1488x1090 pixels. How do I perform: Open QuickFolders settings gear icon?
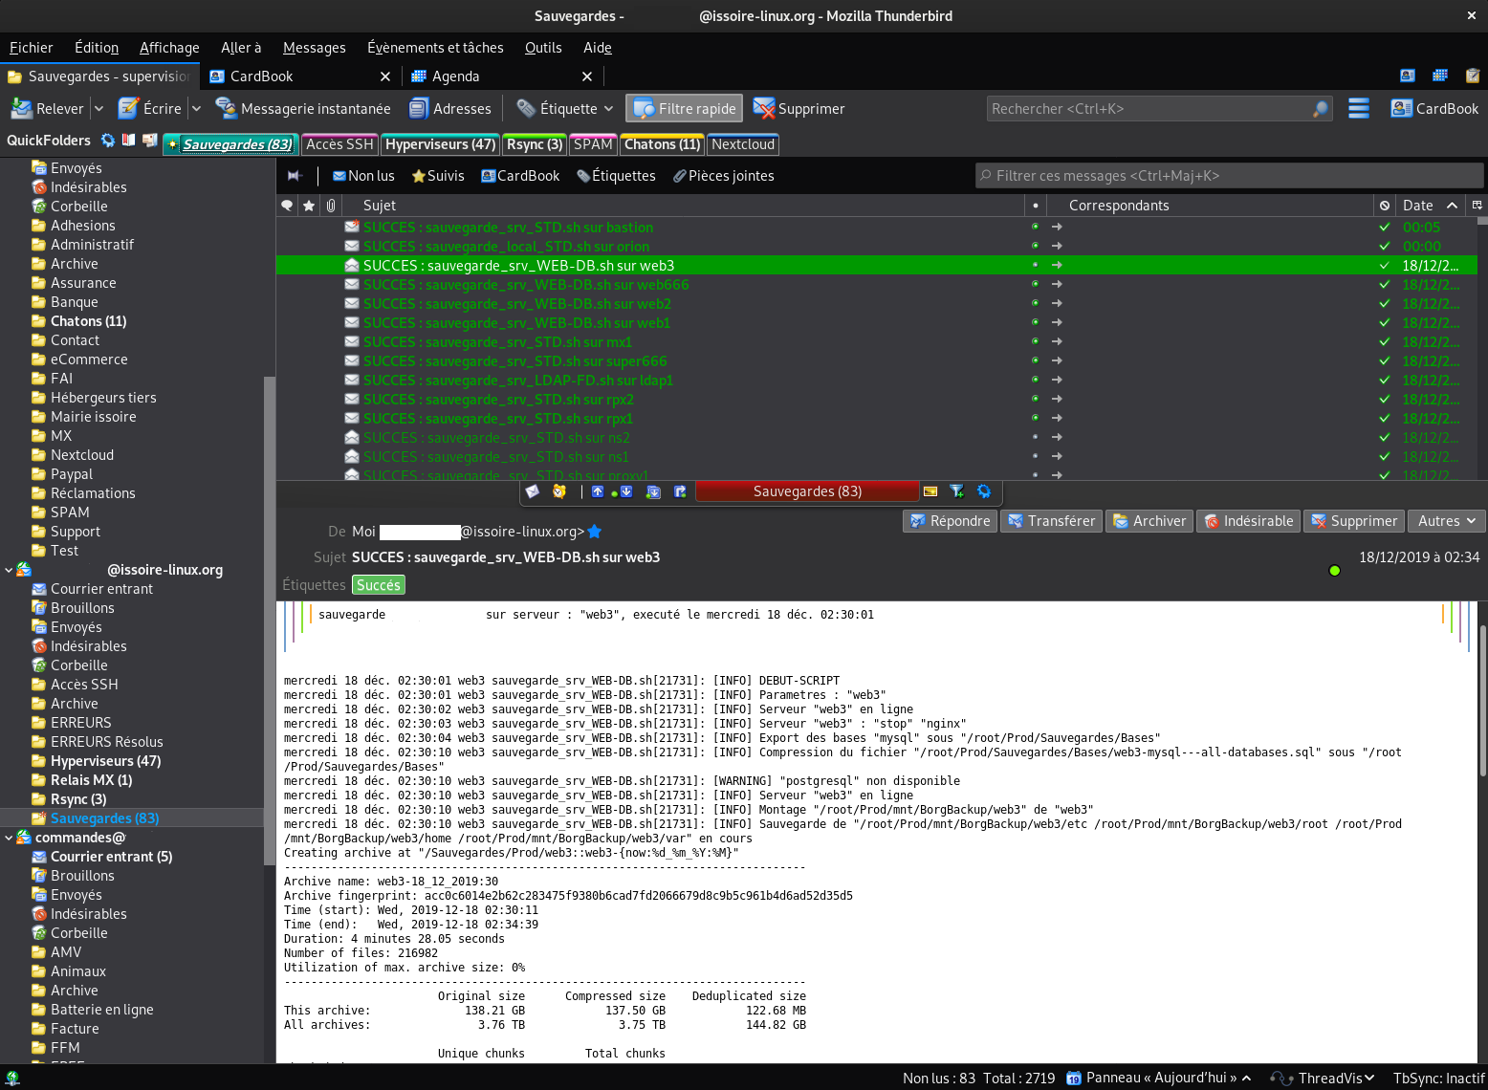click(108, 141)
